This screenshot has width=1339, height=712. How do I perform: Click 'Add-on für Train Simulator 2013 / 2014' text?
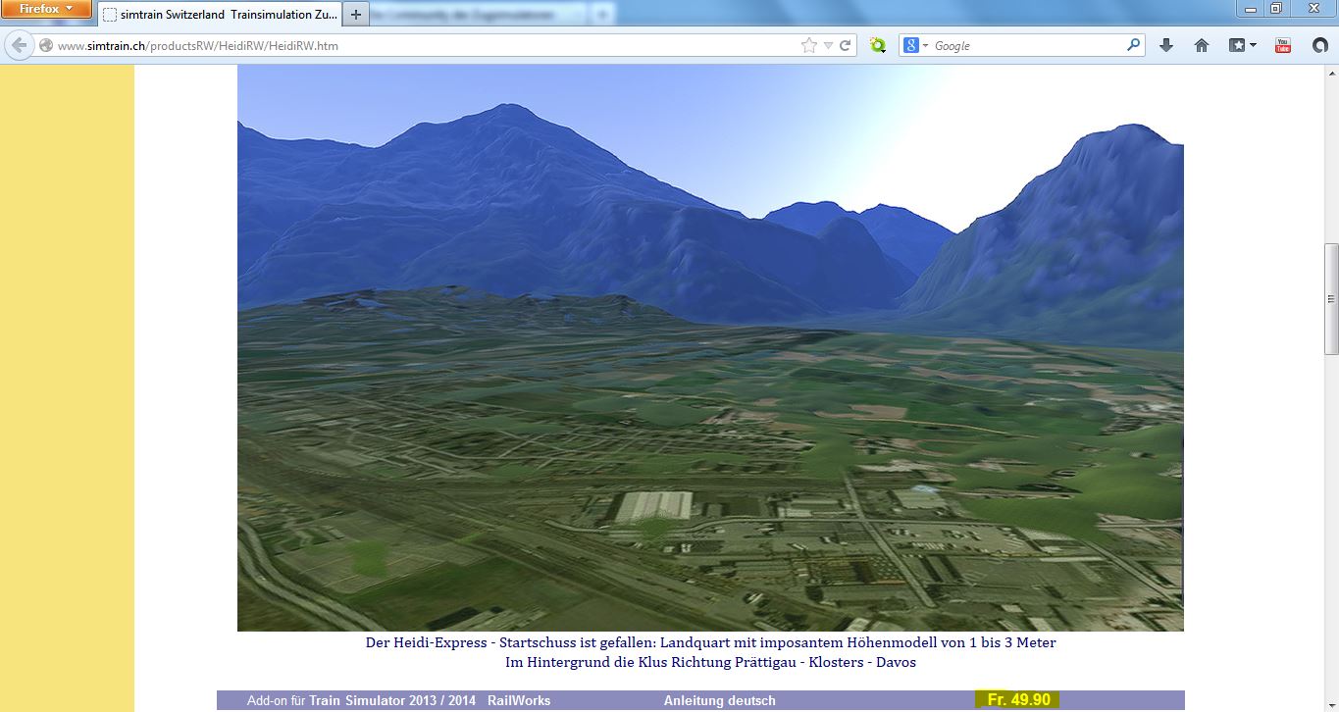click(362, 701)
